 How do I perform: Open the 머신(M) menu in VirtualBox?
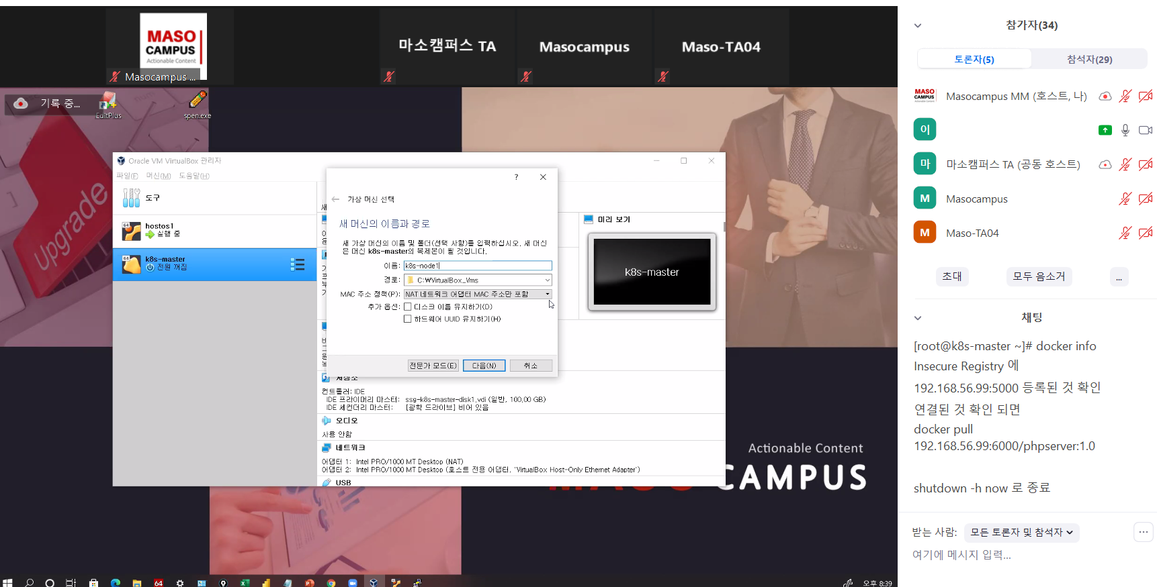coord(159,176)
